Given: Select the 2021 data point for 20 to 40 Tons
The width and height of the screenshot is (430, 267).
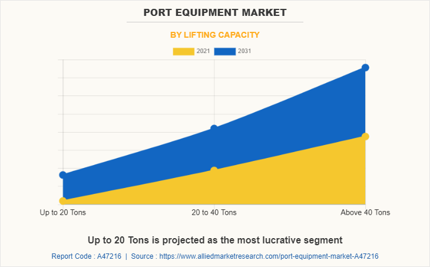Looking at the screenshot, I should pos(214,170).
